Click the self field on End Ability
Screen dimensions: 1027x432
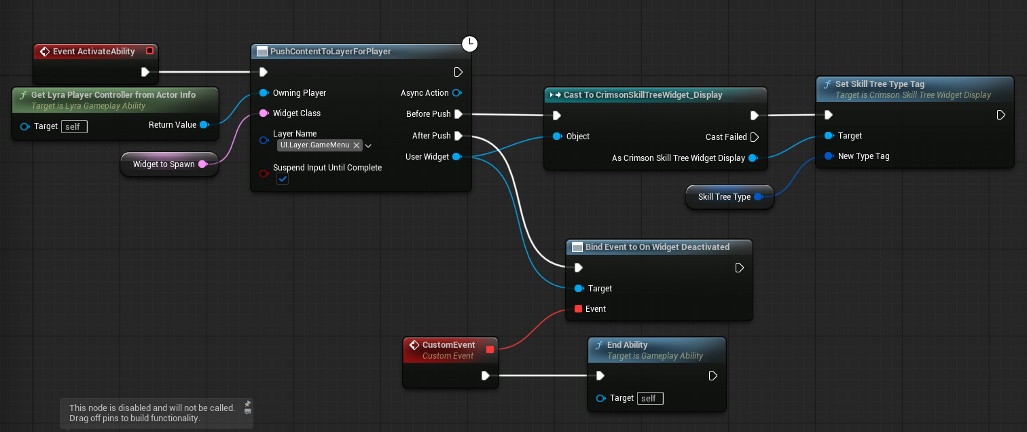(x=651, y=398)
